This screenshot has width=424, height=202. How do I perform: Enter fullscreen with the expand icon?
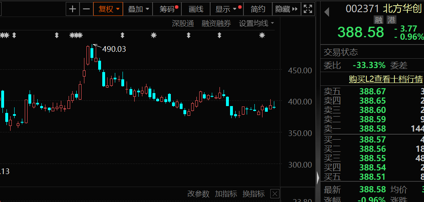[308, 9]
